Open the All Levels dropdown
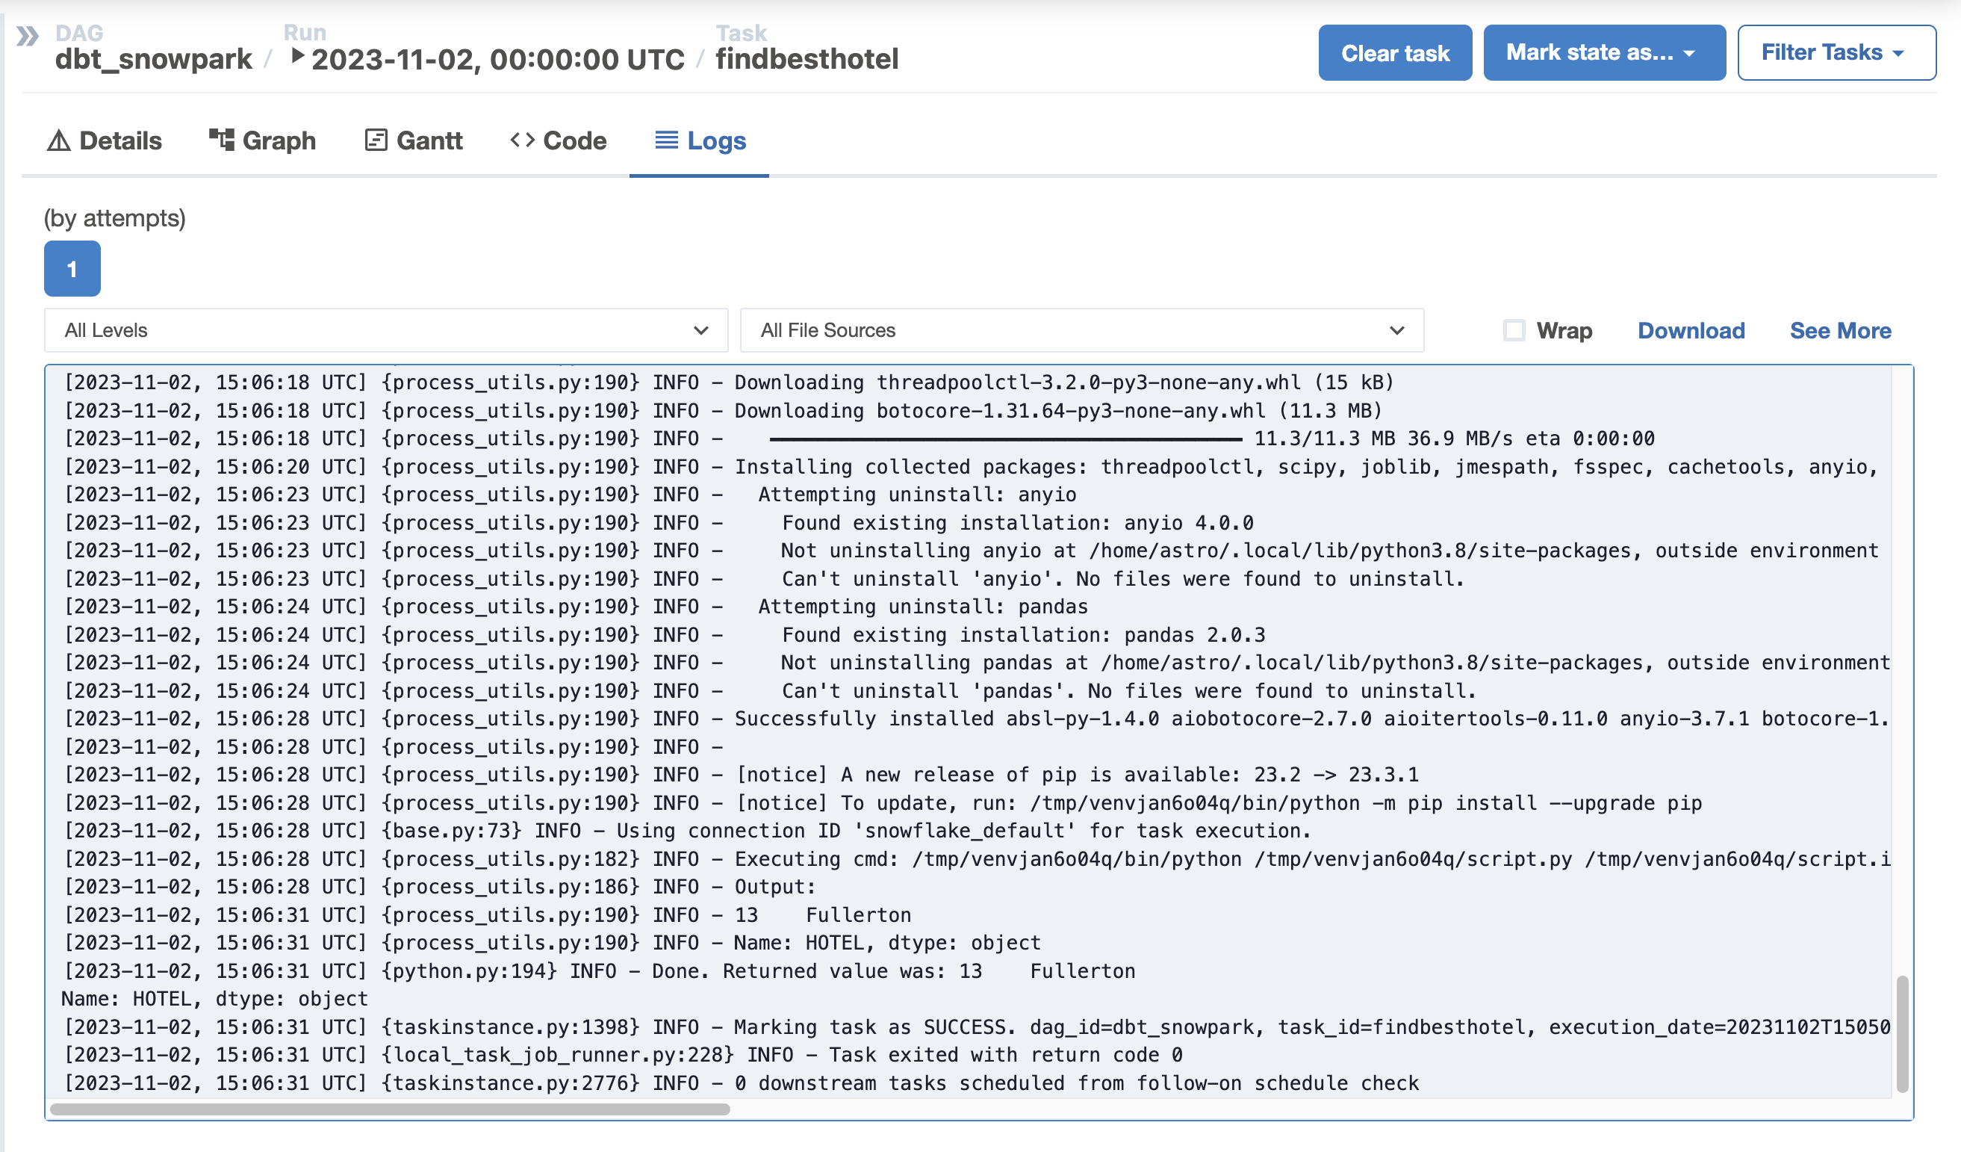The height and width of the screenshot is (1152, 1961). point(385,330)
